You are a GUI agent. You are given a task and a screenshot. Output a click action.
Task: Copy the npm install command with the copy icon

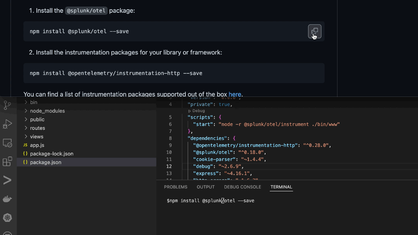pos(315,31)
